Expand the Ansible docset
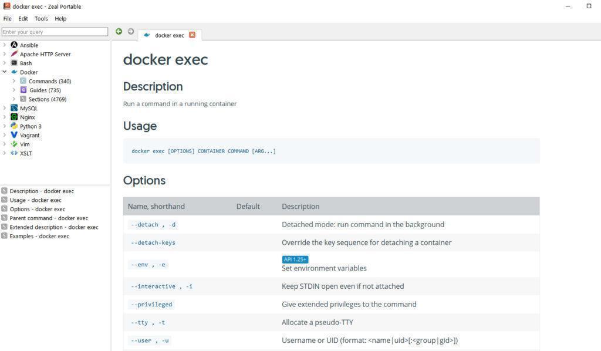 pyautogui.click(x=4, y=45)
